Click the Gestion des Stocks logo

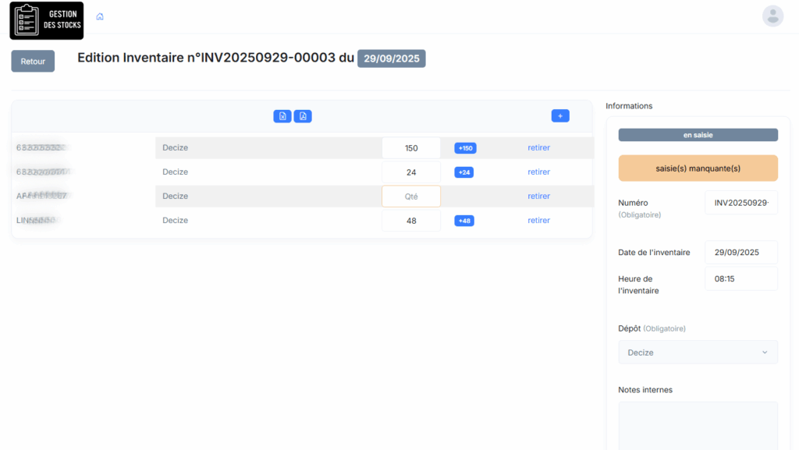[47, 20]
